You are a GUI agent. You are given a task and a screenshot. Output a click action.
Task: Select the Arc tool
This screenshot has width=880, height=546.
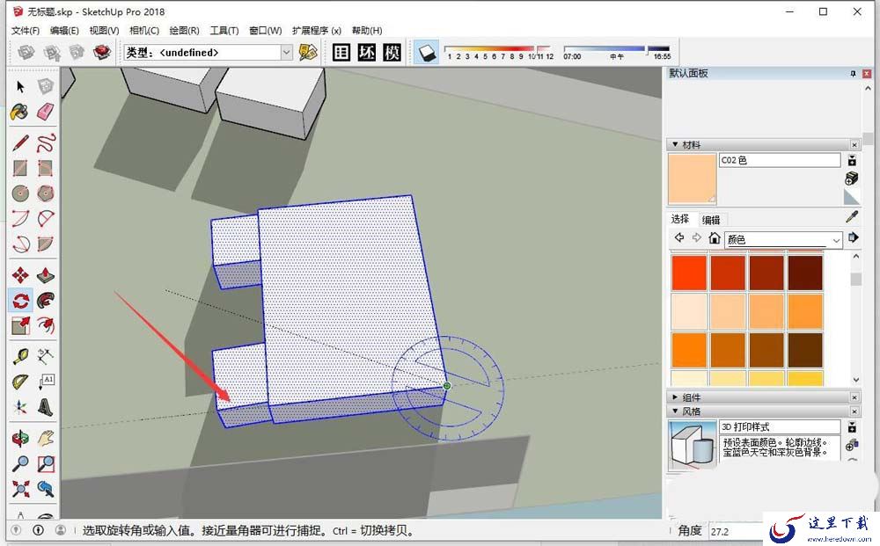click(x=21, y=219)
